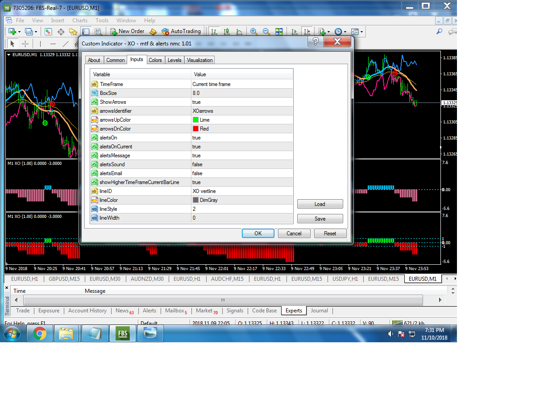
Task: Select the lineColor DimGray swatch
Action: coord(195,200)
